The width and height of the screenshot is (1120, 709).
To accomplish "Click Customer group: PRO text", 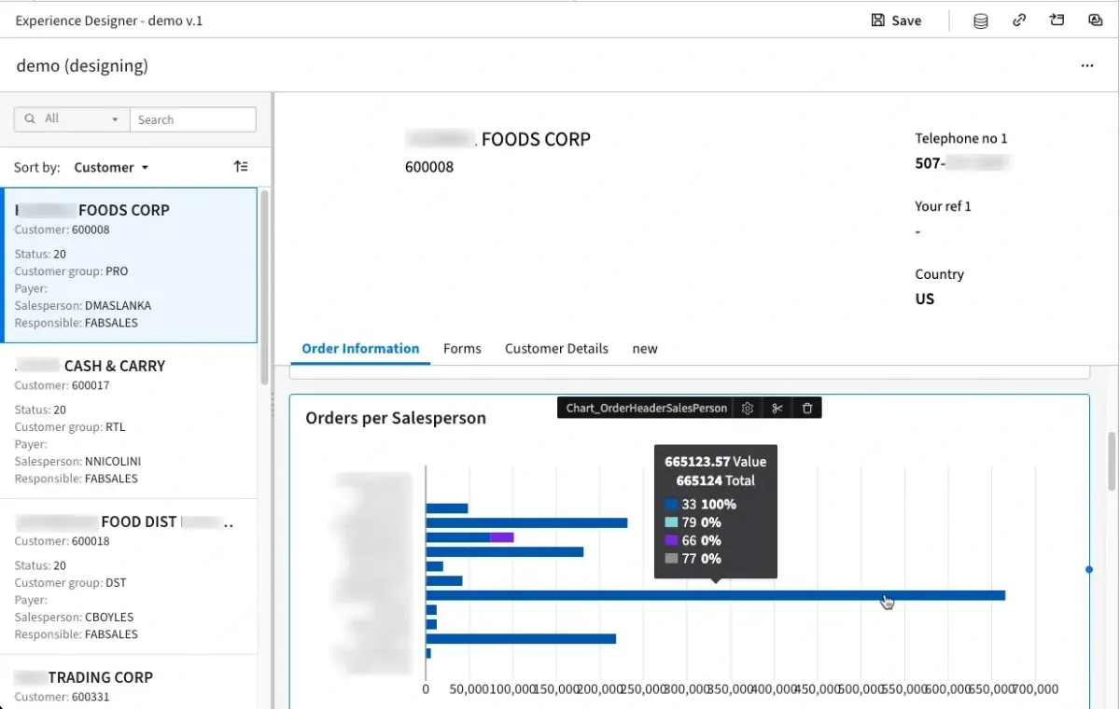I will tap(71, 271).
